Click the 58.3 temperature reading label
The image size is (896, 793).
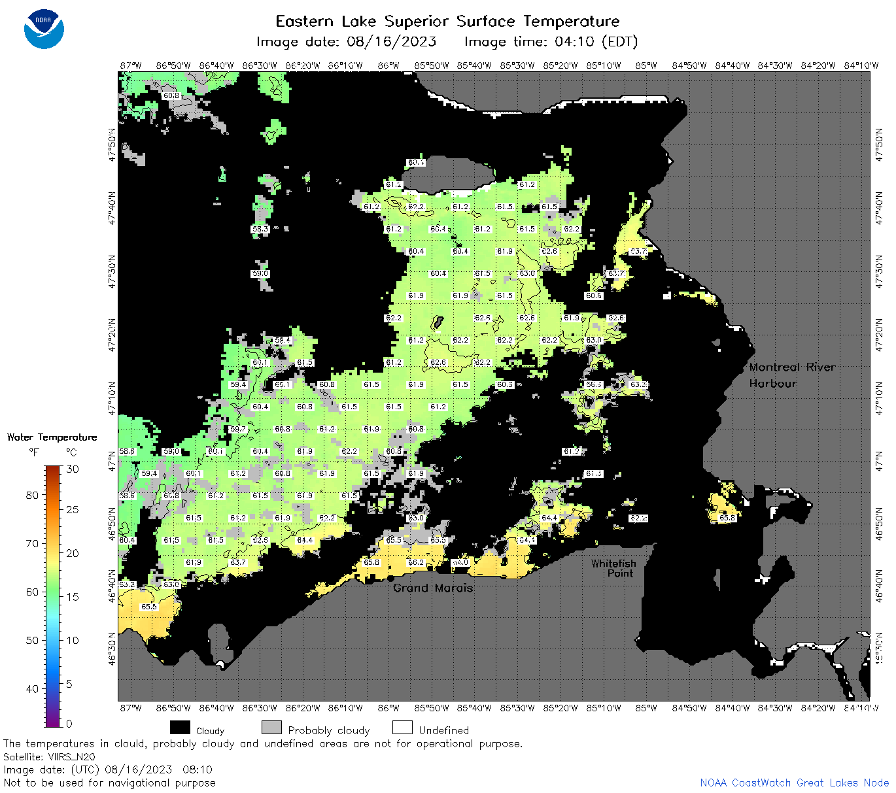click(x=260, y=229)
